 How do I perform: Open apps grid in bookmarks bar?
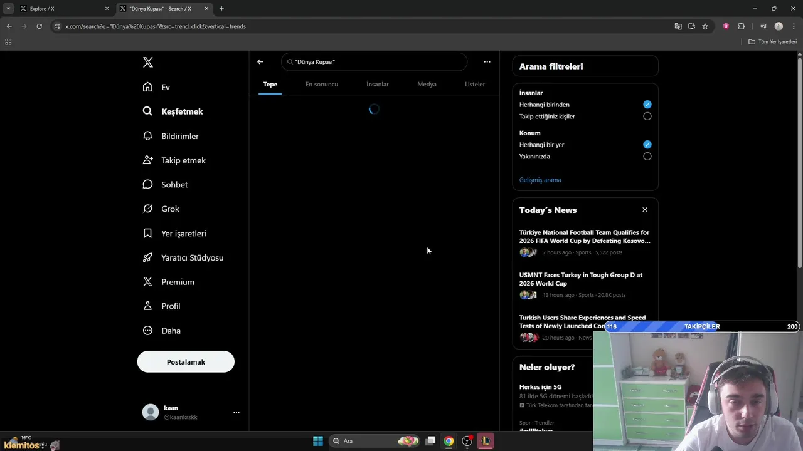[8, 41]
